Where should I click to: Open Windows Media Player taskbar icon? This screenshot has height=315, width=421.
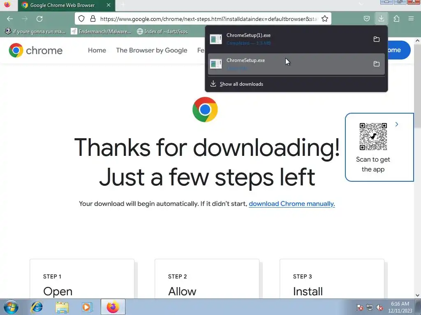pyautogui.click(x=86, y=307)
